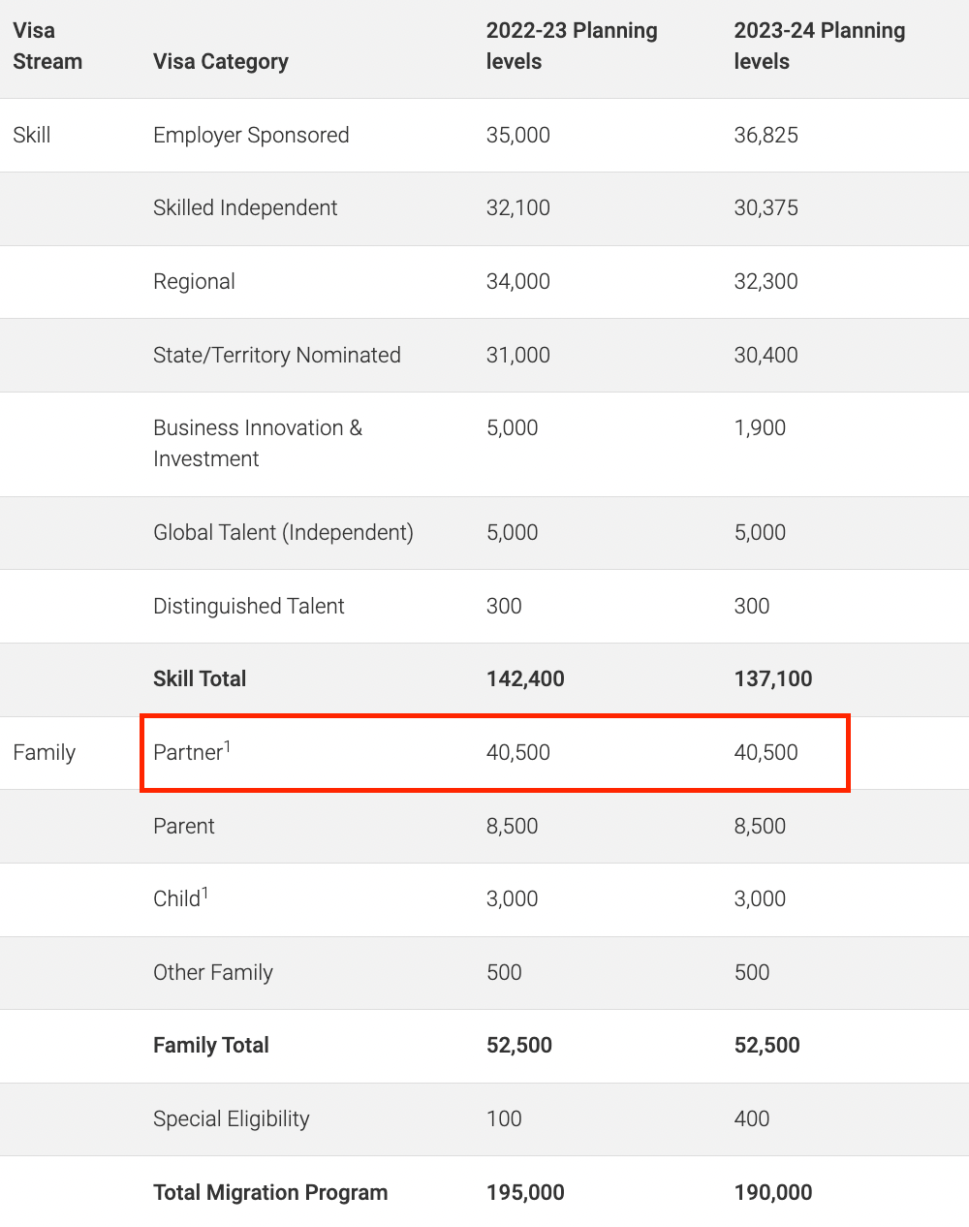This screenshot has width=969, height=1227.
Task: Select the 2022-23 Planning levels header
Action: pyautogui.click(x=572, y=46)
